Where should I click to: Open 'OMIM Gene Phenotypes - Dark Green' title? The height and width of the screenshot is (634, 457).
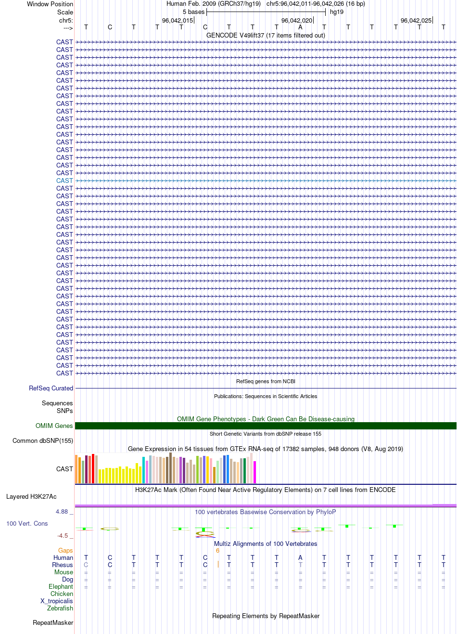click(x=266, y=419)
